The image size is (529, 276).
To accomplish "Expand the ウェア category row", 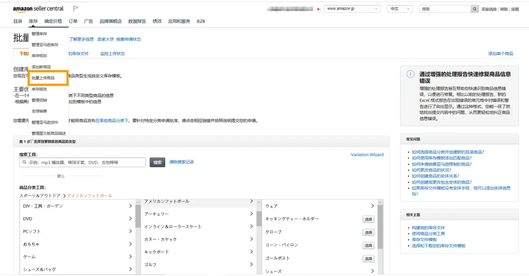I will (320, 206).
